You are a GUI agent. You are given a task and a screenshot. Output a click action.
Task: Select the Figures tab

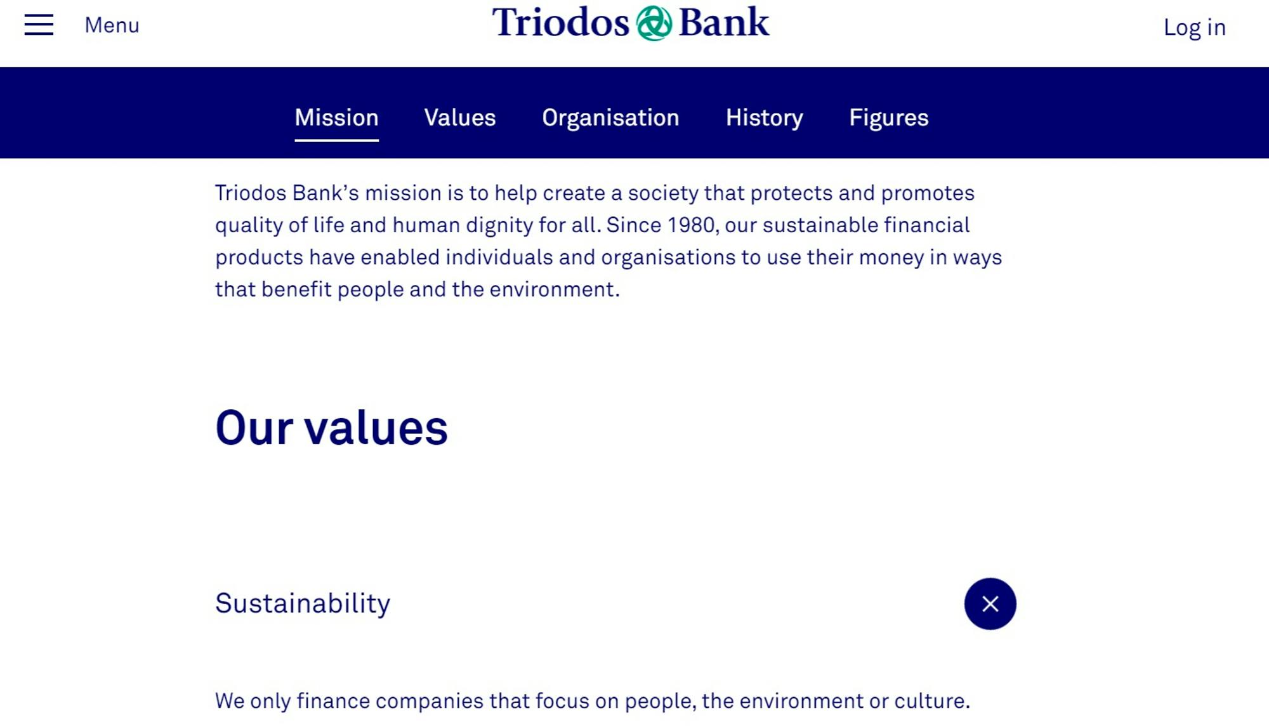tap(888, 117)
